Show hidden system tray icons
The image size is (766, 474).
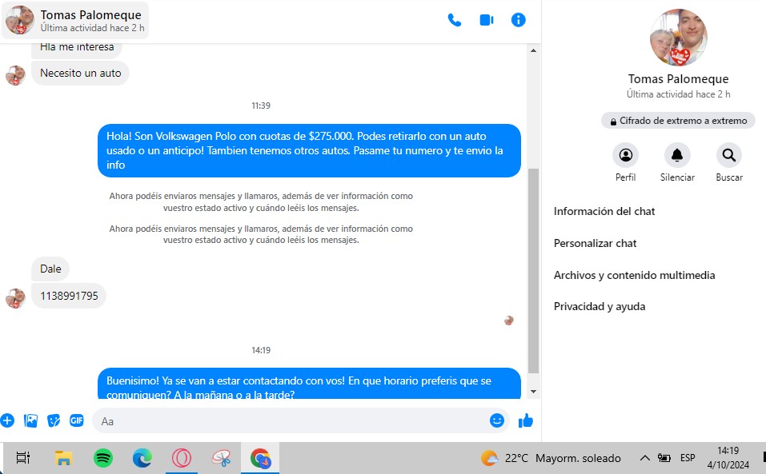click(645, 458)
